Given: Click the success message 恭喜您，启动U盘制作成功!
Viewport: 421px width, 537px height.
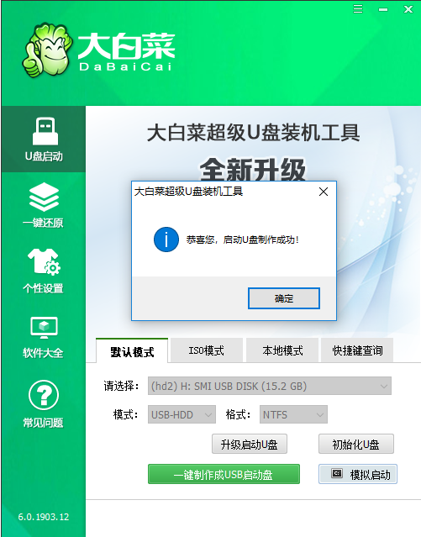Looking at the screenshot, I should coord(243,240).
